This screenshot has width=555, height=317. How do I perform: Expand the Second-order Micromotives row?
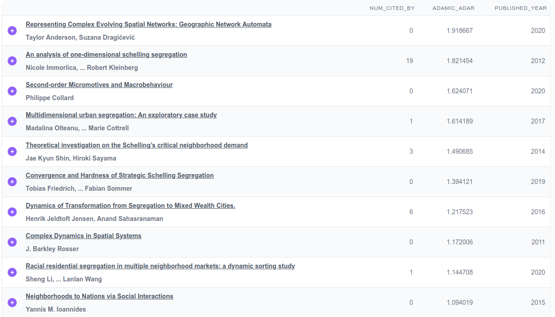(12, 91)
